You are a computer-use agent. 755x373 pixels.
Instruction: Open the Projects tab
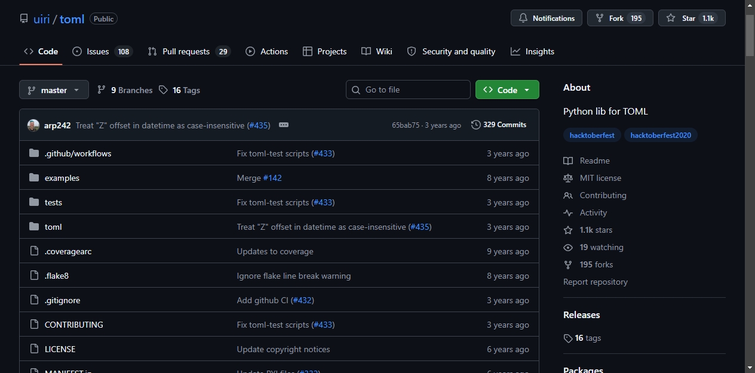pos(324,51)
